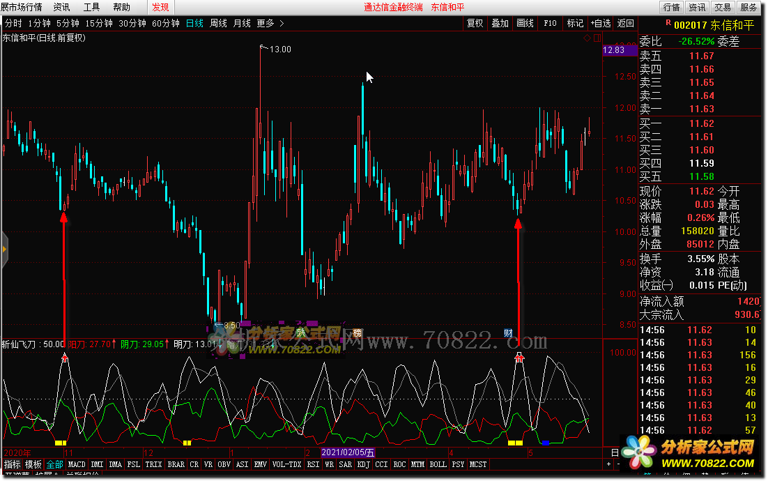Click the 行情 button at top right
This screenshot has width=768, height=481.
[671, 7]
